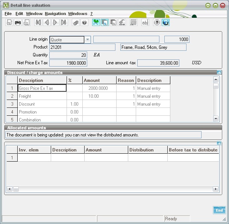
Task: Go to first record arrow
Action: (x=38, y=23)
